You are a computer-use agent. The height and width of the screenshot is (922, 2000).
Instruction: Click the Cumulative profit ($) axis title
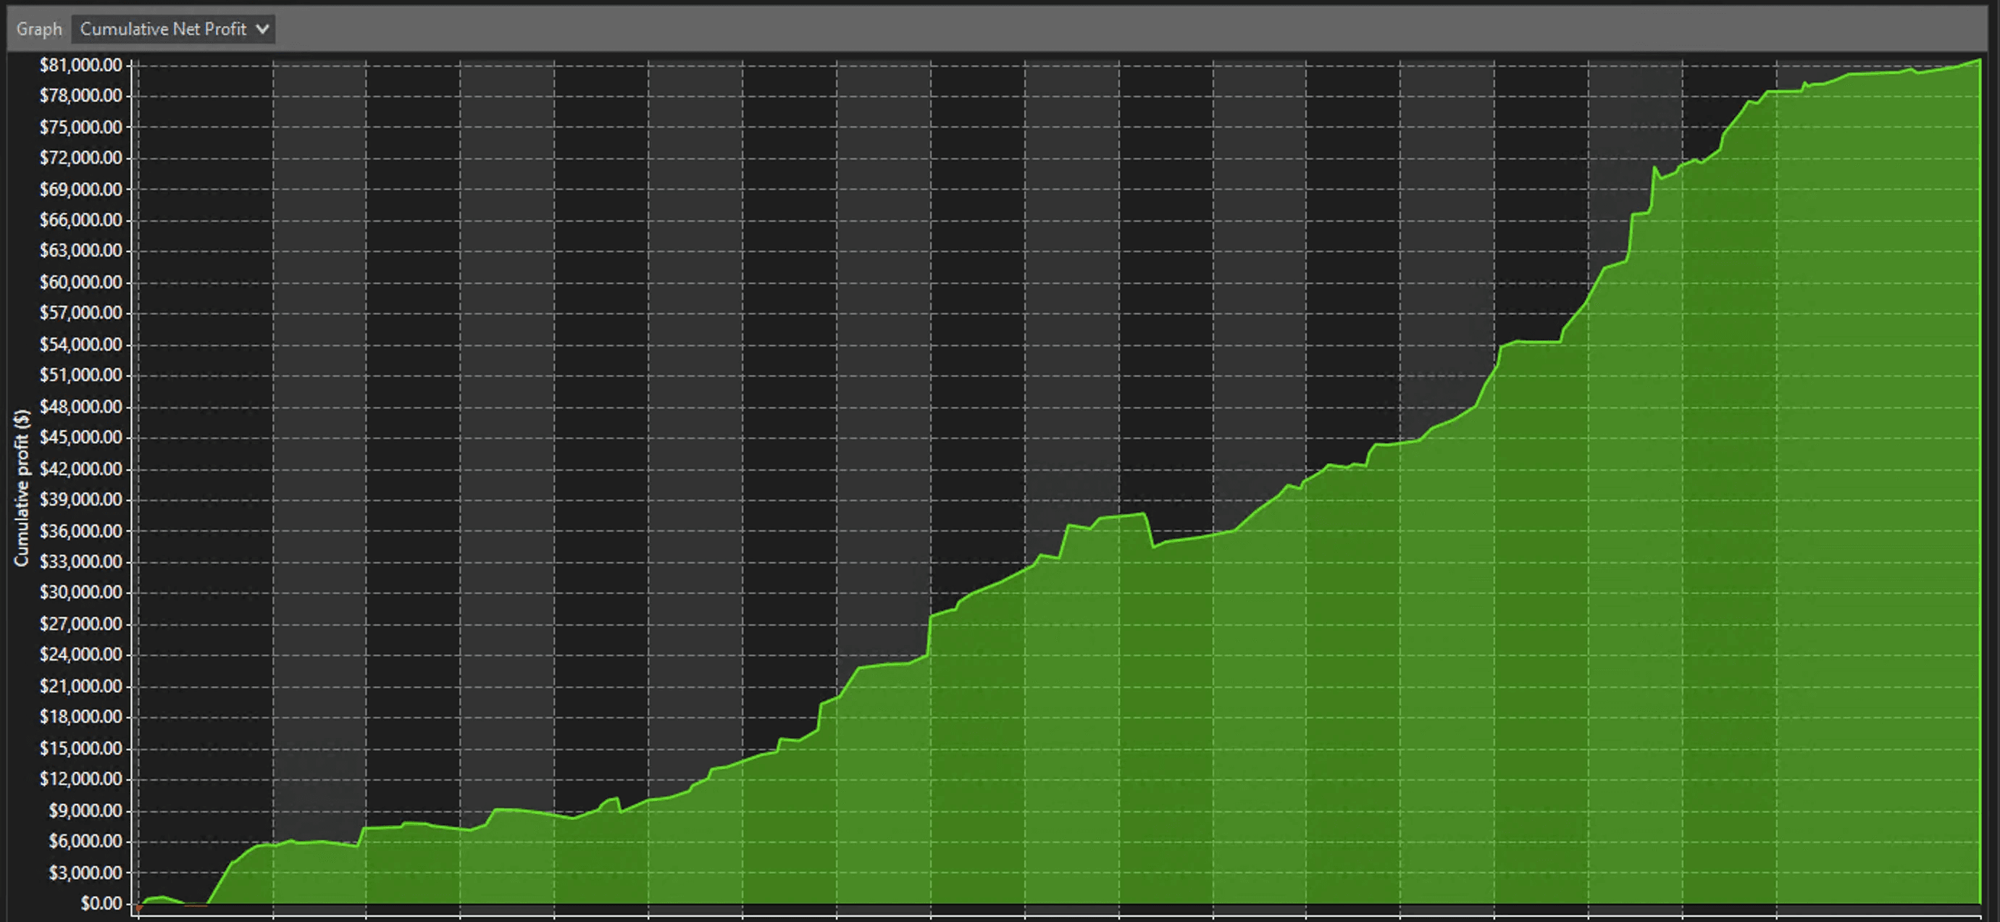tap(22, 487)
